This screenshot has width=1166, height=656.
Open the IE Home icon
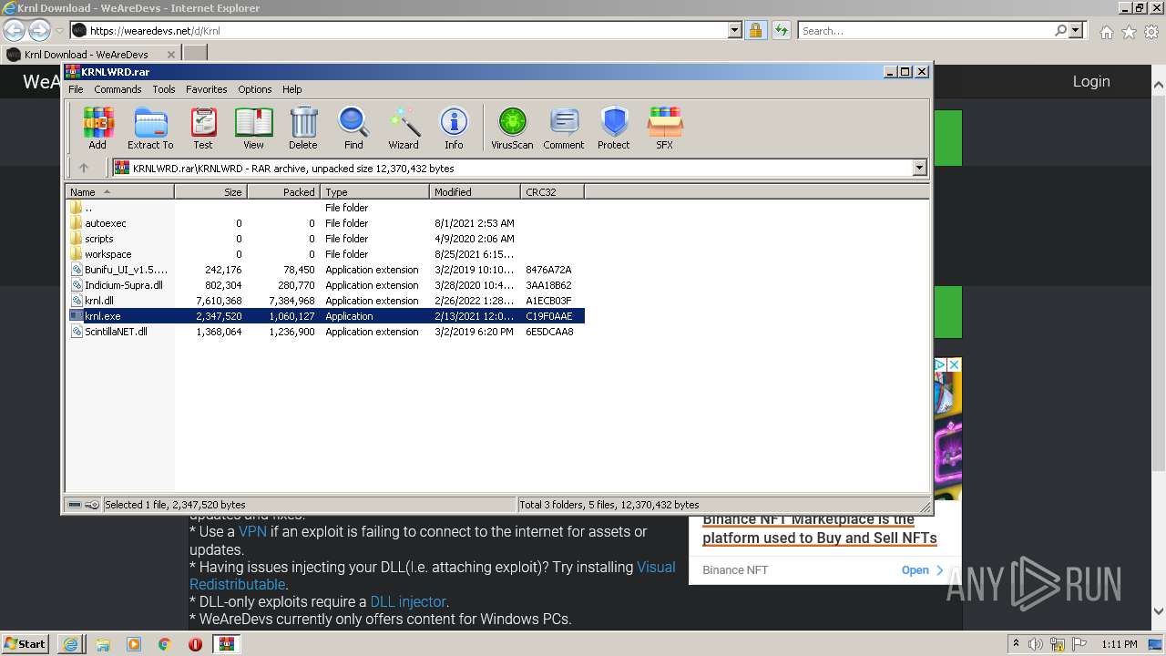[1106, 32]
